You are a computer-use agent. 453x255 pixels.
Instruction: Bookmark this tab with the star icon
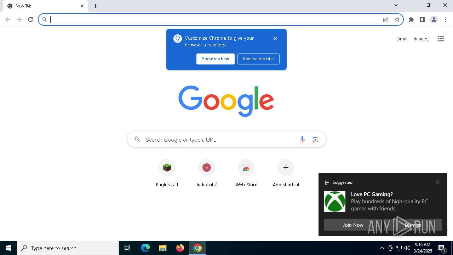pos(397,19)
